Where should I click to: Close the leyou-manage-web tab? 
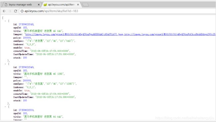(39, 5)
